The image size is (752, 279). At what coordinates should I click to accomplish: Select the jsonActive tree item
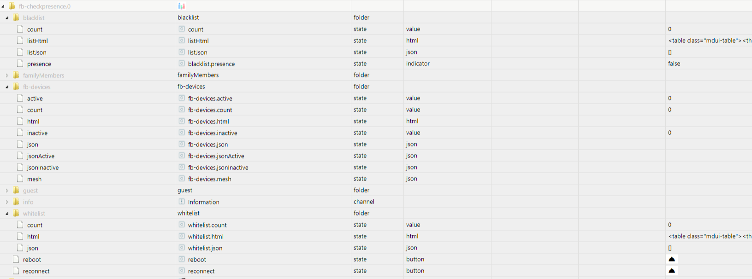tap(41, 156)
